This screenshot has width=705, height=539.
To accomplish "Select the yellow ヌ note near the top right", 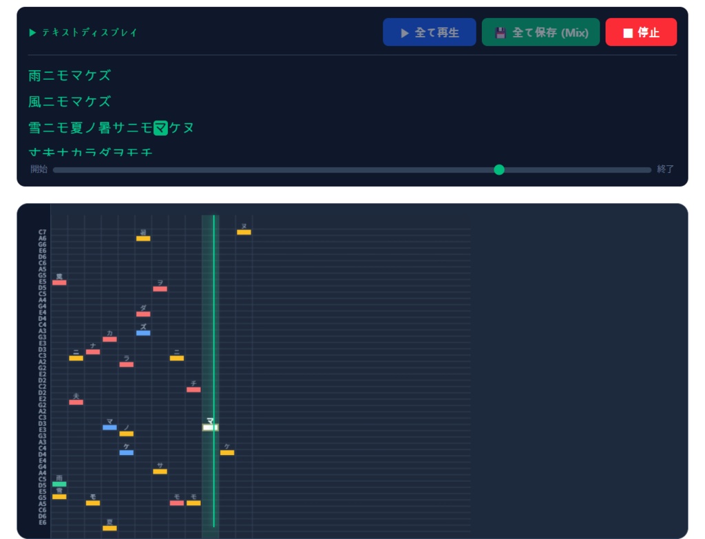I will (245, 233).
